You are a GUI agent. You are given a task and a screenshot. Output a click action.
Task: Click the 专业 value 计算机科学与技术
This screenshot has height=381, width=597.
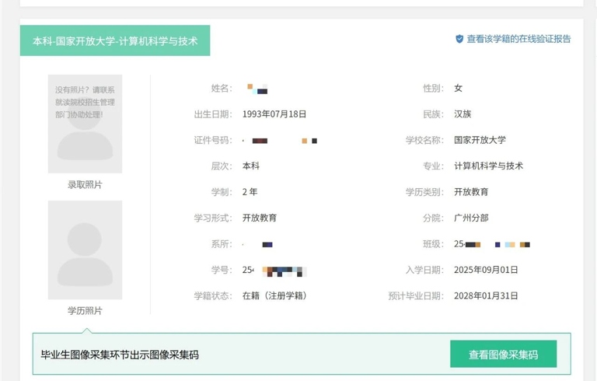(x=488, y=166)
